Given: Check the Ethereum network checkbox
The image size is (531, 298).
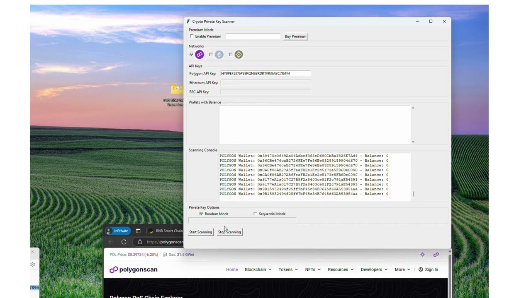Looking at the screenshot, I should pyautogui.click(x=211, y=55).
